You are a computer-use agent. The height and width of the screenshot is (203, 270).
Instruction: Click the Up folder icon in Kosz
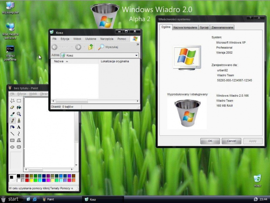[91, 47]
